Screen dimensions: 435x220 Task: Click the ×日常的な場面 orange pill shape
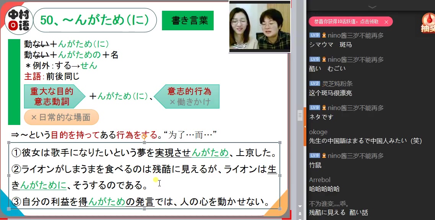coord(61,117)
